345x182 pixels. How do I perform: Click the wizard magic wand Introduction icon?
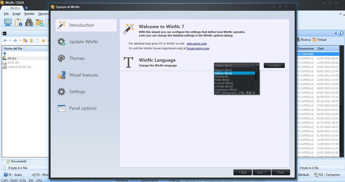61,25
